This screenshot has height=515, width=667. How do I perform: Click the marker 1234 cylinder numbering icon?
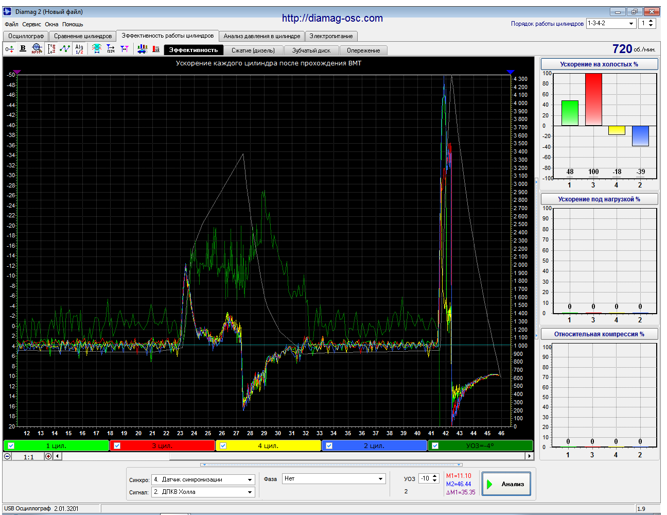click(x=111, y=49)
